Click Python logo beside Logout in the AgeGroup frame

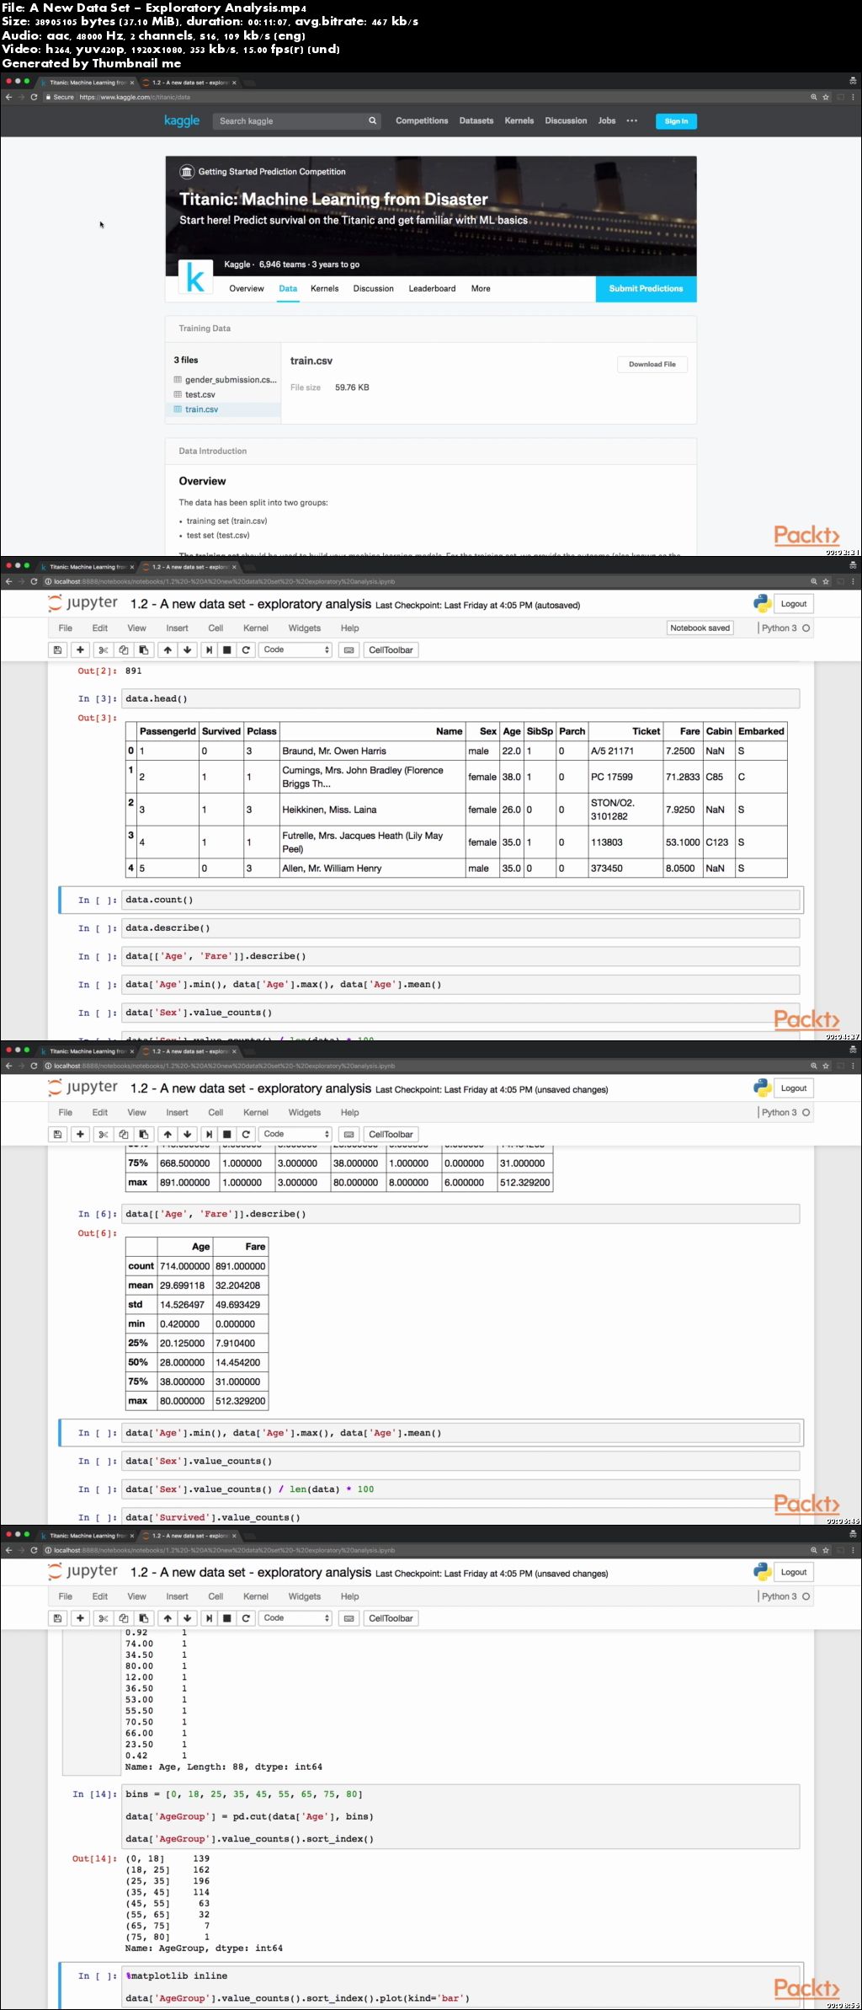[x=763, y=1571]
